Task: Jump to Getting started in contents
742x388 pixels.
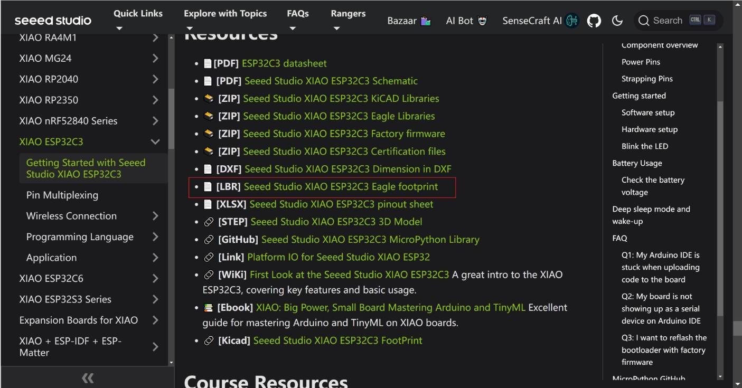Action: click(x=639, y=96)
